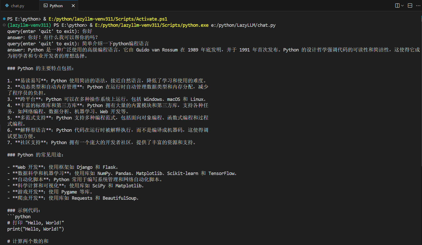This screenshot has height=245, width=422.
Task: Click the Activate.ps1 script path
Action: [108, 19]
